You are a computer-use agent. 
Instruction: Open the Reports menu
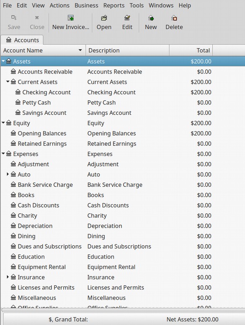pyautogui.click(x=114, y=5)
